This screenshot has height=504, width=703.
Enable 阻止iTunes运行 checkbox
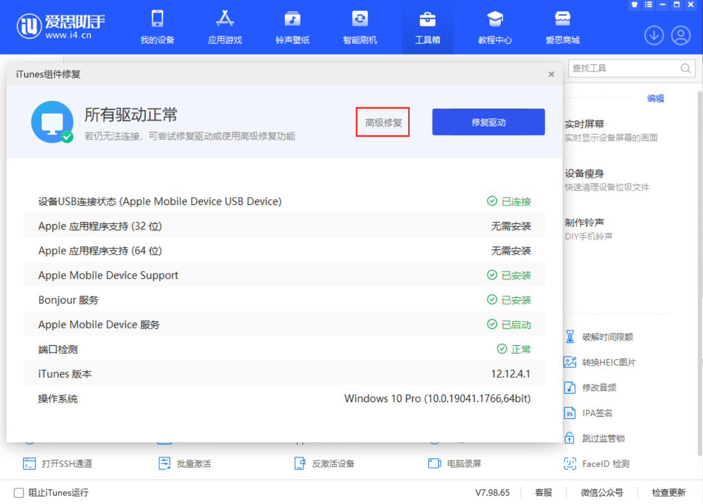[19, 493]
